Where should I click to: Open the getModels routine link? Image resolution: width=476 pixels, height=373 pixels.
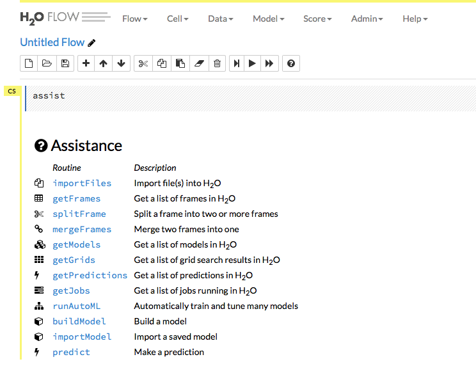coord(77,244)
